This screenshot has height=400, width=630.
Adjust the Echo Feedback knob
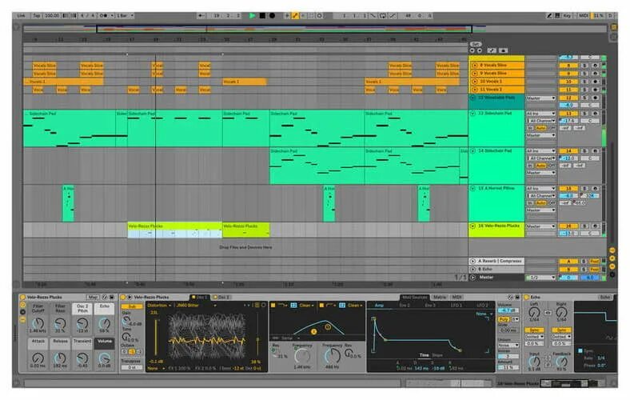click(x=561, y=362)
